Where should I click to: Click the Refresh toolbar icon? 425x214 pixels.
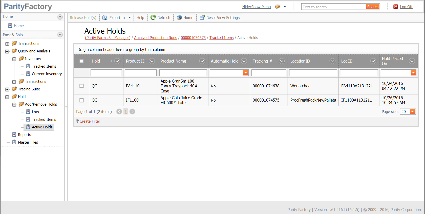click(x=153, y=17)
